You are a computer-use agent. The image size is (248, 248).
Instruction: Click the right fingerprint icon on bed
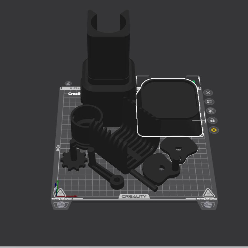(x=208, y=205)
